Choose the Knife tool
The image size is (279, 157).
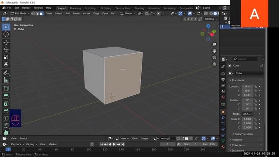click(6, 125)
